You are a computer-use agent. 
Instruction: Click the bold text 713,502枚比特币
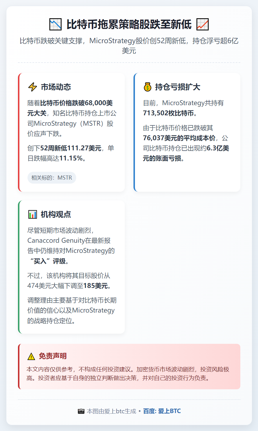pos(168,113)
